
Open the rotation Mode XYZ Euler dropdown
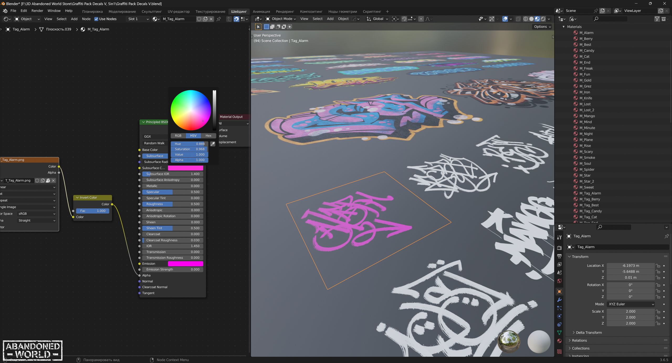coord(631,304)
